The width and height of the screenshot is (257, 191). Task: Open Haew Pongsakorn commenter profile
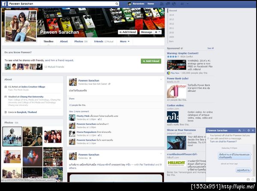point(87,132)
